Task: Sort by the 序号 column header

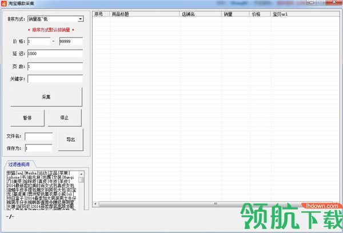Action: point(101,14)
